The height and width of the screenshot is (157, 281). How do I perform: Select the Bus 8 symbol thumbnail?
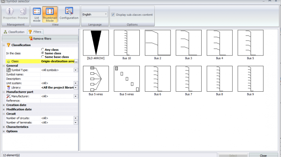220,78
